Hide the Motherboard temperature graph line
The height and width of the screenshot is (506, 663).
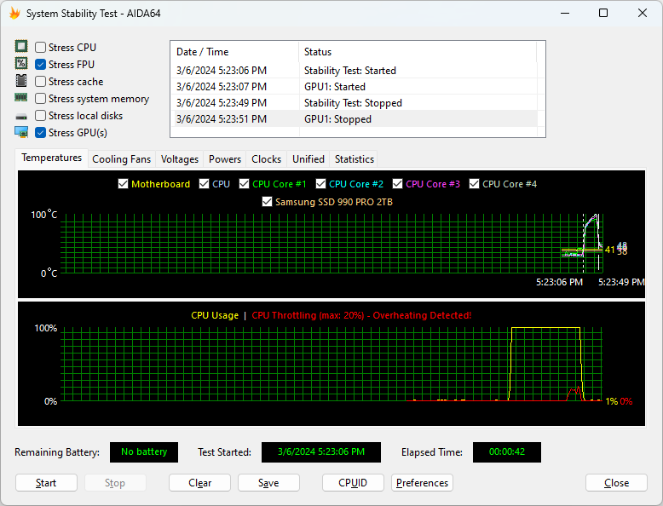(124, 184)
